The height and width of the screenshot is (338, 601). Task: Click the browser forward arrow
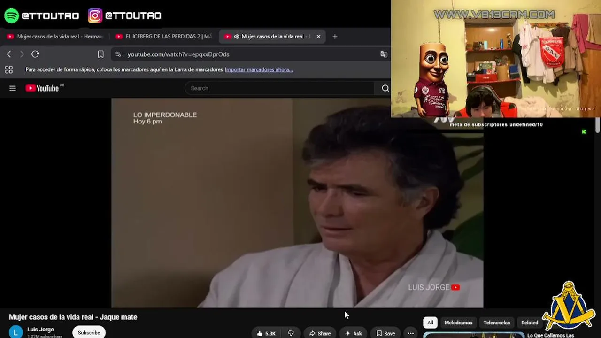(x=22, y=54)
